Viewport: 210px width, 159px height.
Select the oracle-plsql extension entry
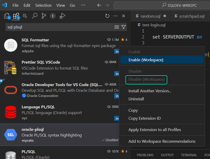tap(59, 135)
